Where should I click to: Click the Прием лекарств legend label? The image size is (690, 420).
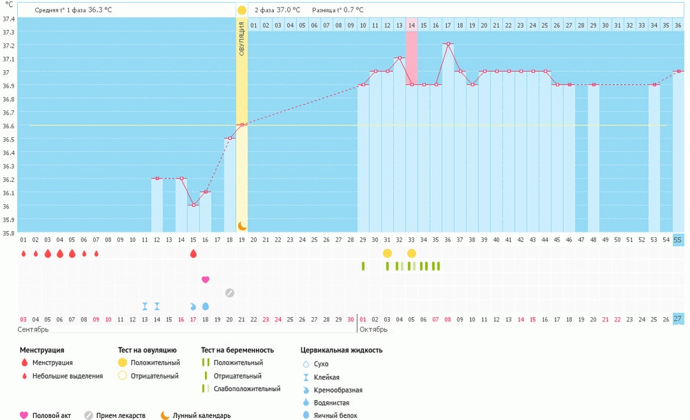(120, 415)
